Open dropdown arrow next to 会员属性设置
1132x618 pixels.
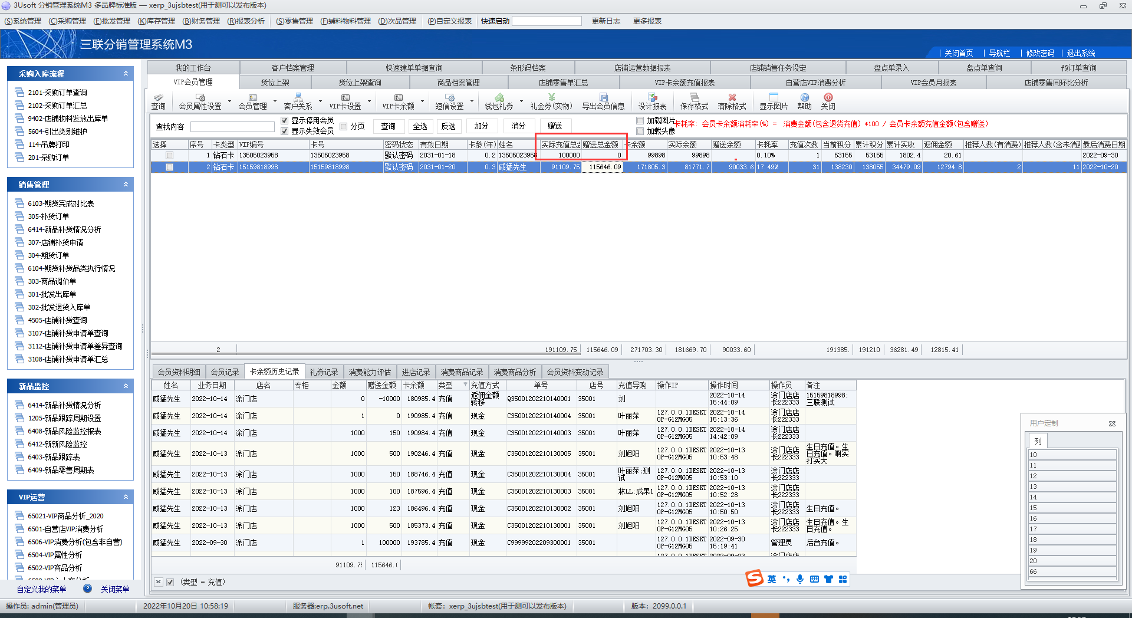click(x=230, y=101)
